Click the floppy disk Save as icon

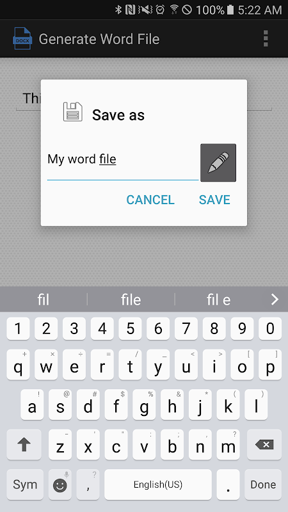point(72,111)
